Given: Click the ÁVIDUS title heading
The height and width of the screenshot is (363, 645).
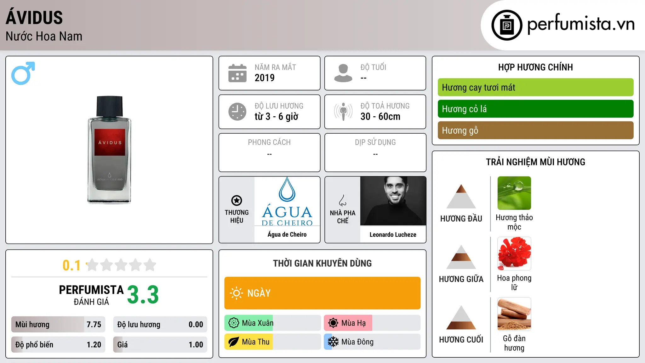Looking at the screenshot, I should point(34,17).
